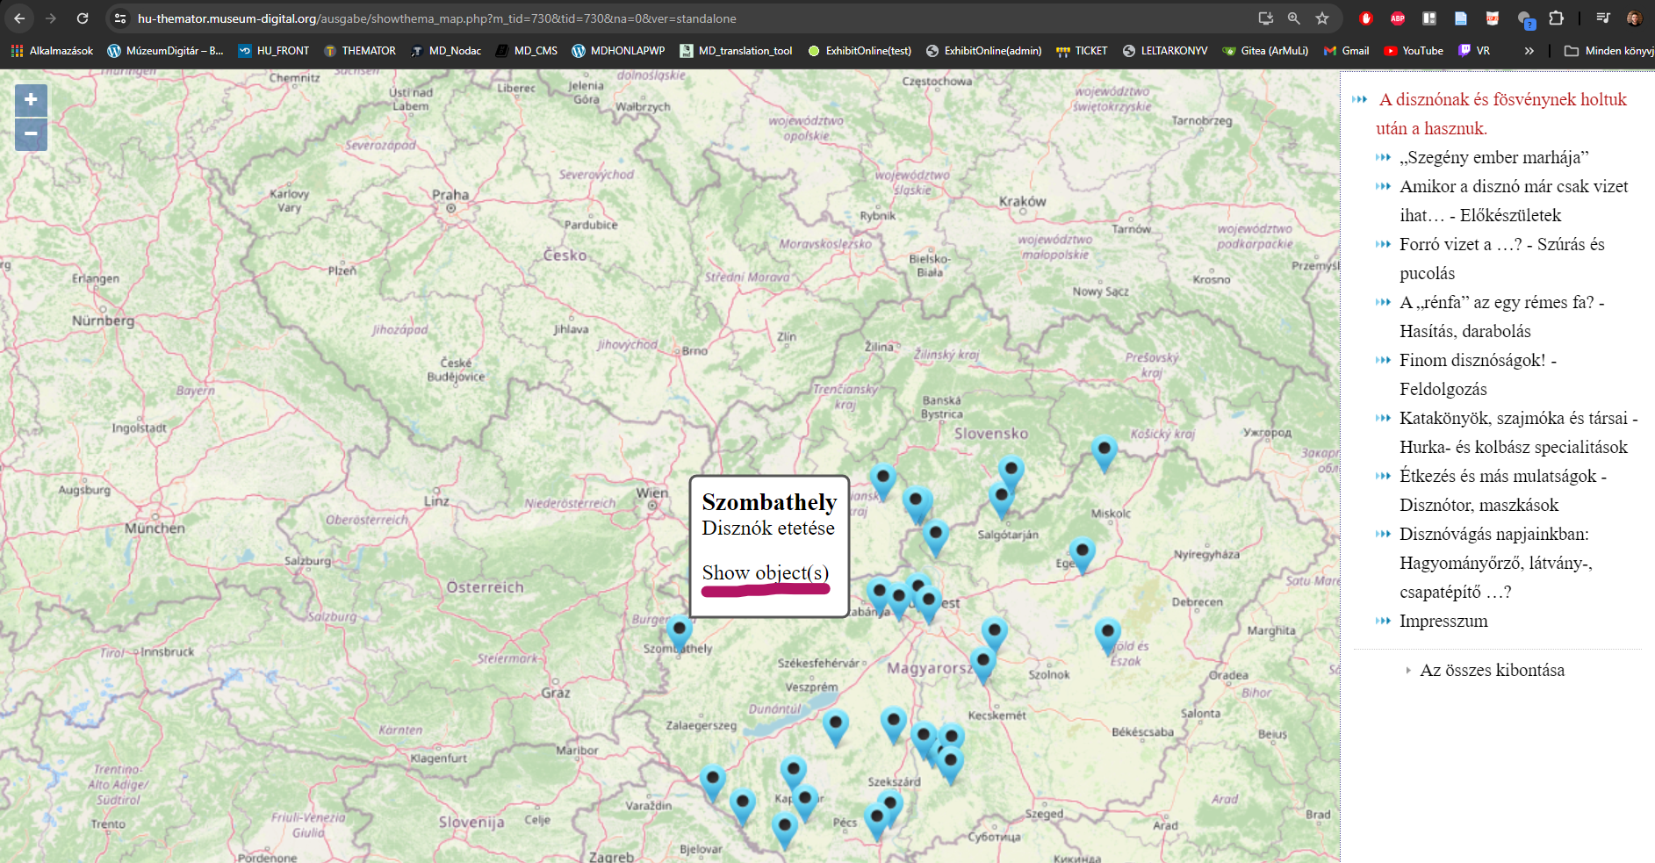Image resolution: width=1655 pixels, height=863 pixels.
Task: Click the map marker near Košický kraj
Action: point(1104,450)
